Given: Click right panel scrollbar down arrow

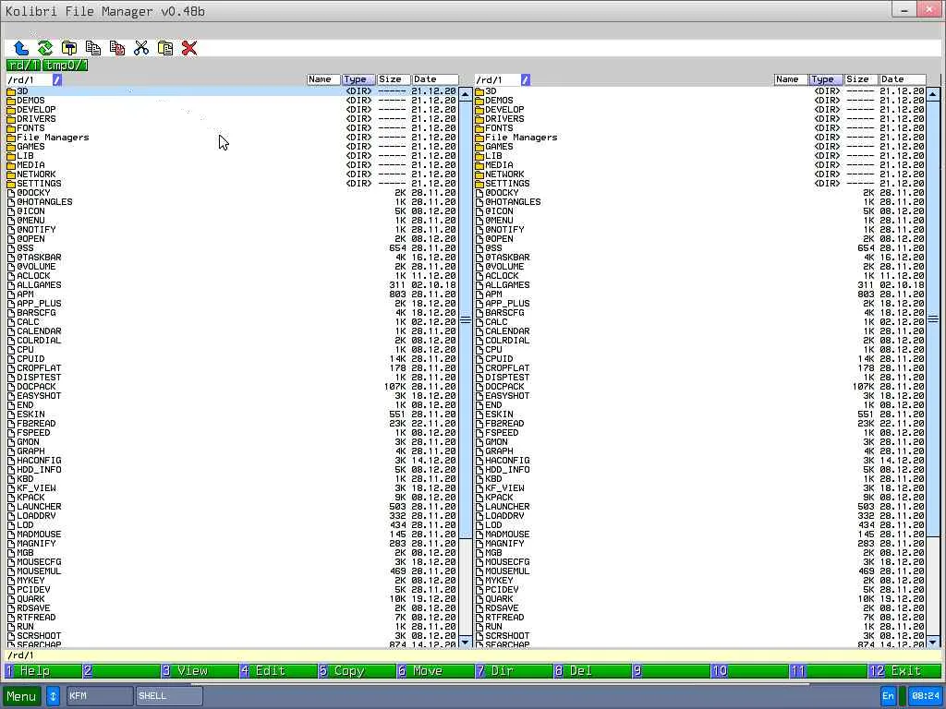Looking at the screenshot, I should (x=933, y=643).
